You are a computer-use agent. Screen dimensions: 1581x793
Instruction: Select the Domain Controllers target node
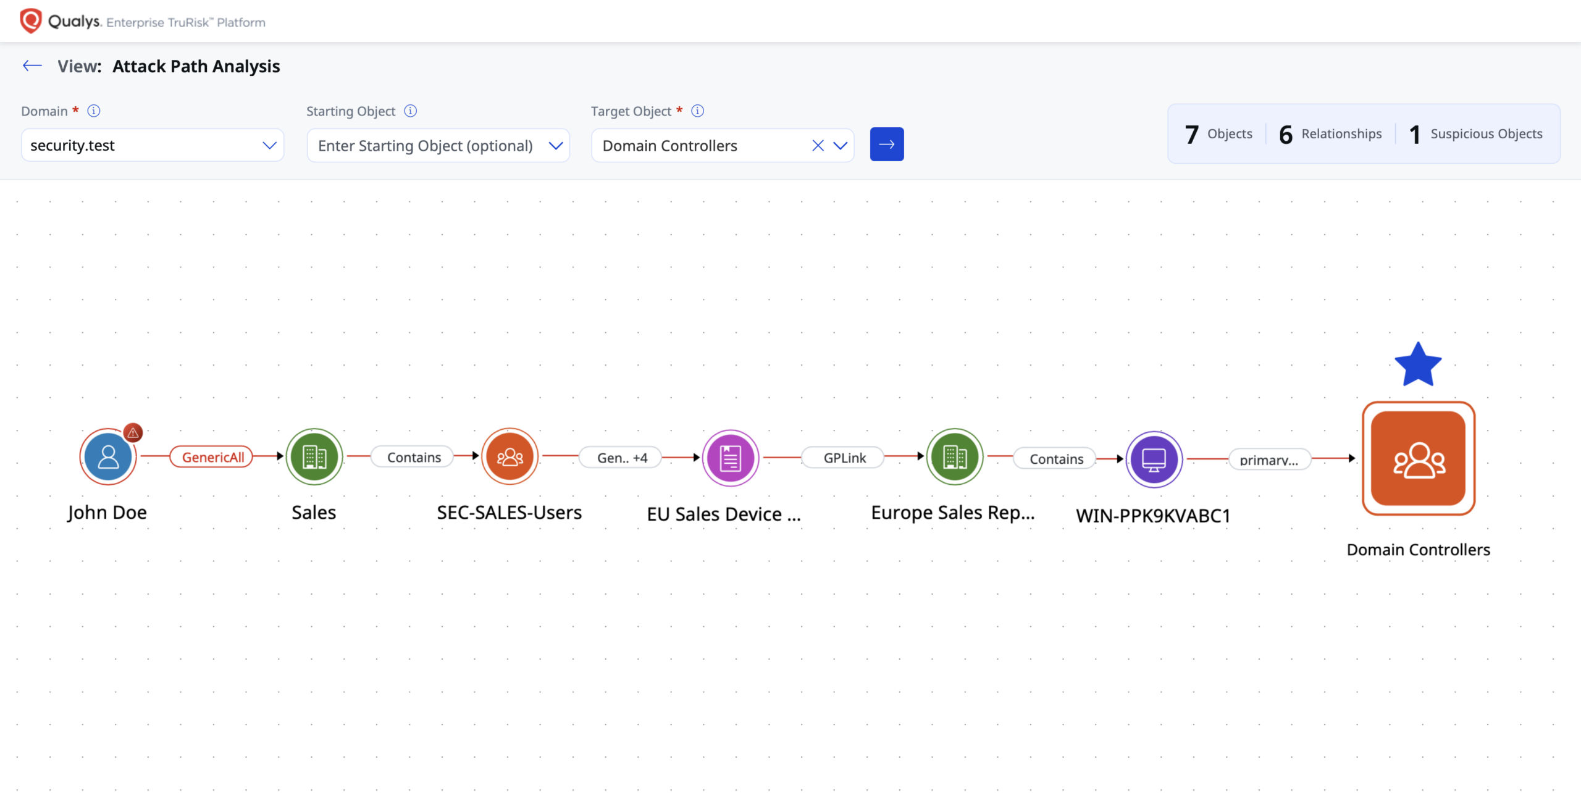pyautogui.click(x=1419, y=458)
